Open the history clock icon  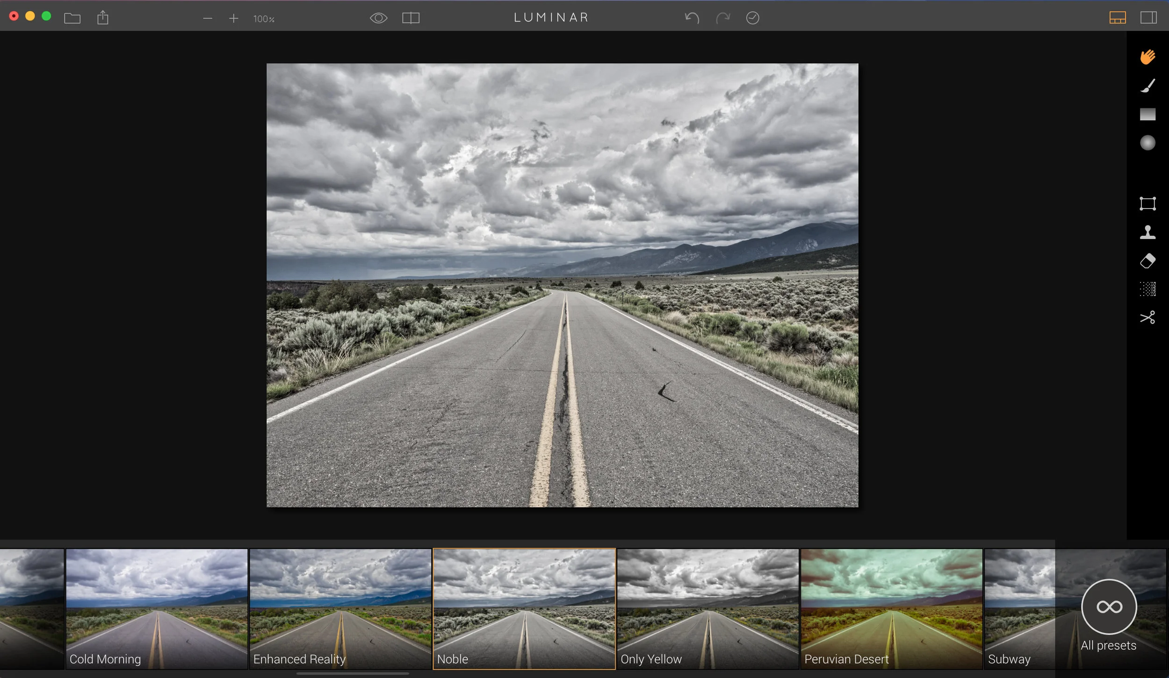752,18
